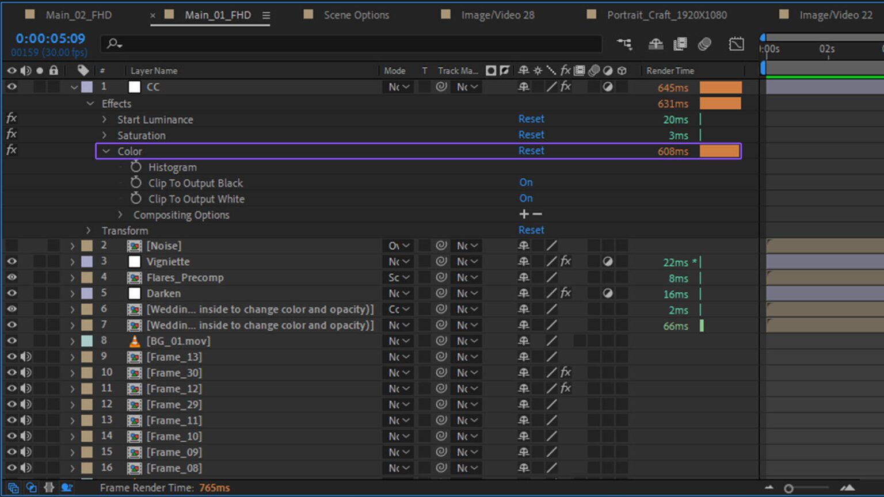Open the Composition Mini-Flowchart

point(625,44)
